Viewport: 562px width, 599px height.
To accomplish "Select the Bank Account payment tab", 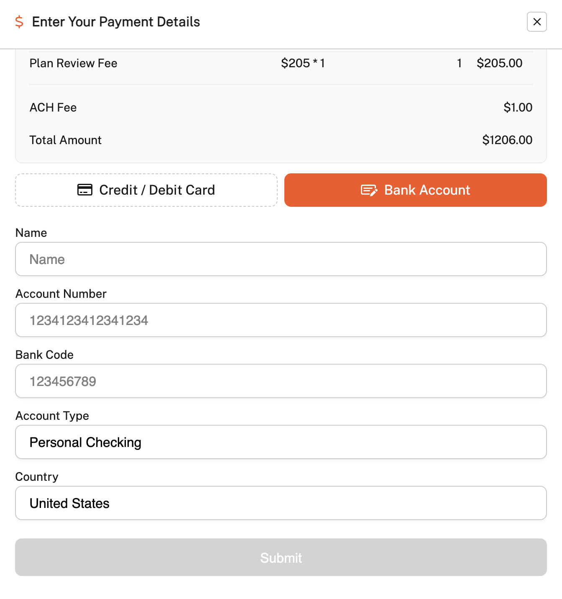I will pos(415,190).
